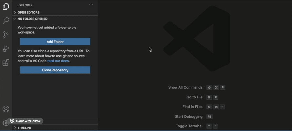Open the Search view icon

(x=6, y=20)
